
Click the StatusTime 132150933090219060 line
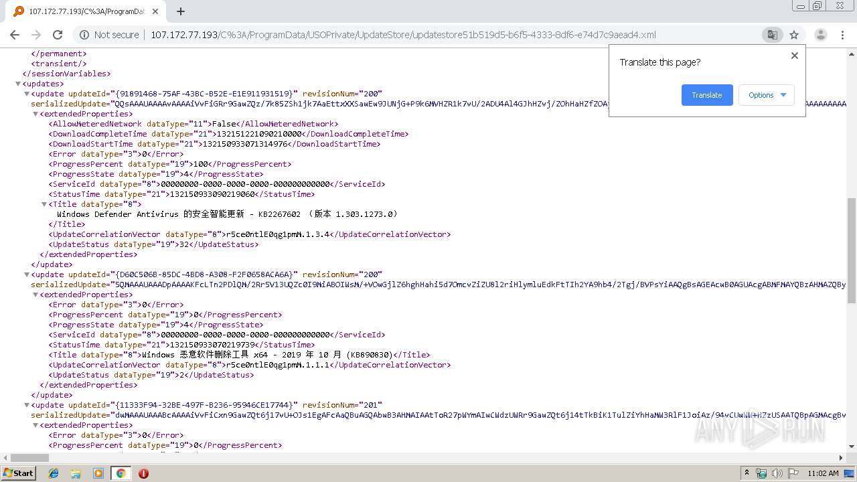181,194
